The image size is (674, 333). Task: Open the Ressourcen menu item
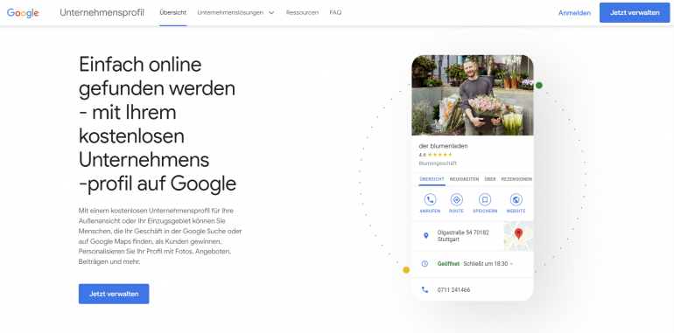302,12
